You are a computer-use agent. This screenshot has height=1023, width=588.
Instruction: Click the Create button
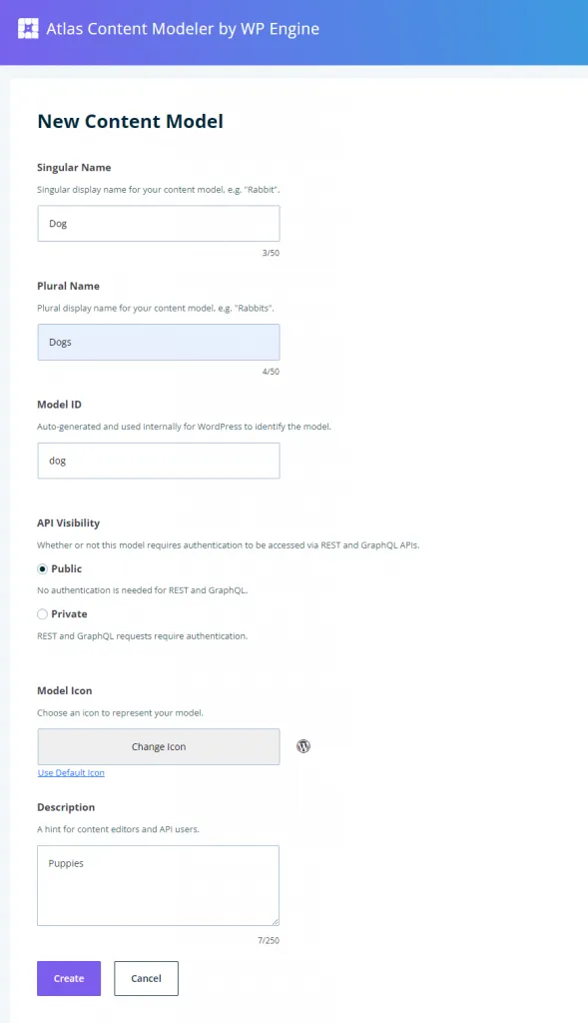68,978
